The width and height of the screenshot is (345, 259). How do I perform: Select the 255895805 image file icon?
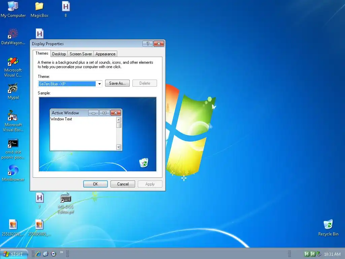tap(39, 228)
